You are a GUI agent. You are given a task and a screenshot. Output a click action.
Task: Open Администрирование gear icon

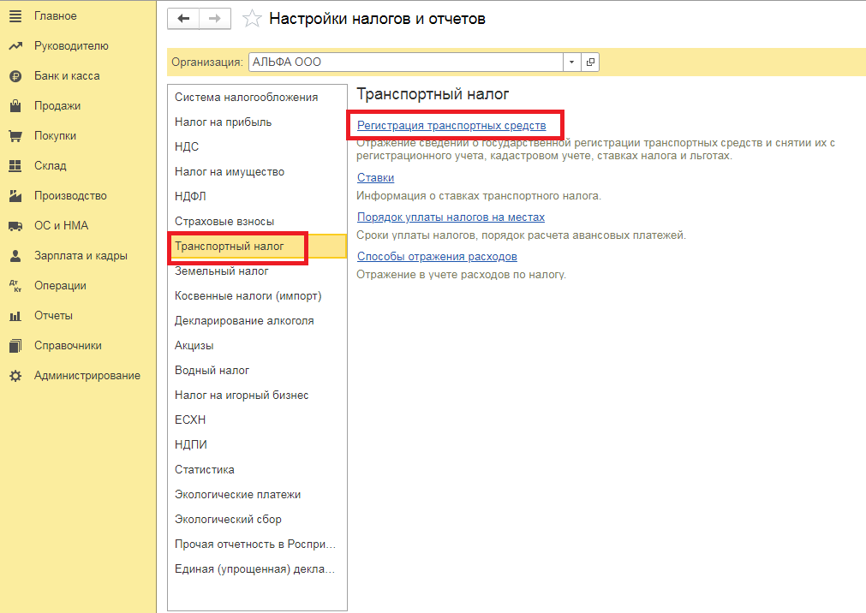pos(15,376)
